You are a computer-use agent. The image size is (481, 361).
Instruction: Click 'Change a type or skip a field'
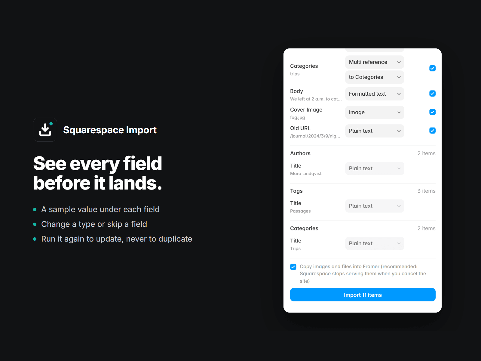pos(94,224)
